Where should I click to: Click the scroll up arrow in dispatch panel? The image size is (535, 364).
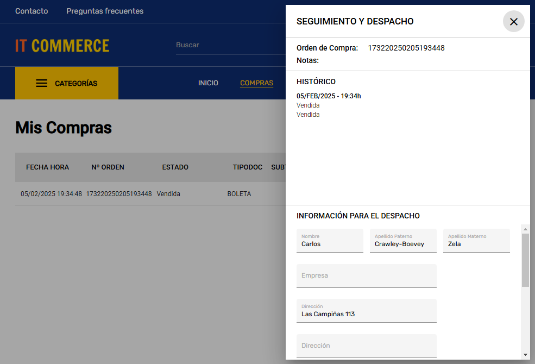coord(525,229)
